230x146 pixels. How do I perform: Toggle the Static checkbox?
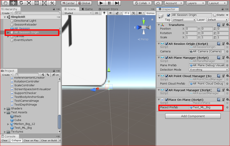click(x=215, y=15)
